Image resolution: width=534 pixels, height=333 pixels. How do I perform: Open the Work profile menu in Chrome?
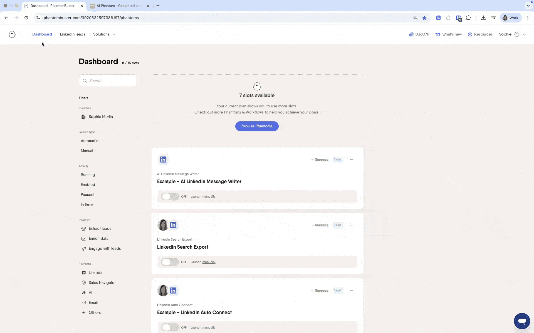pos(511,18)
